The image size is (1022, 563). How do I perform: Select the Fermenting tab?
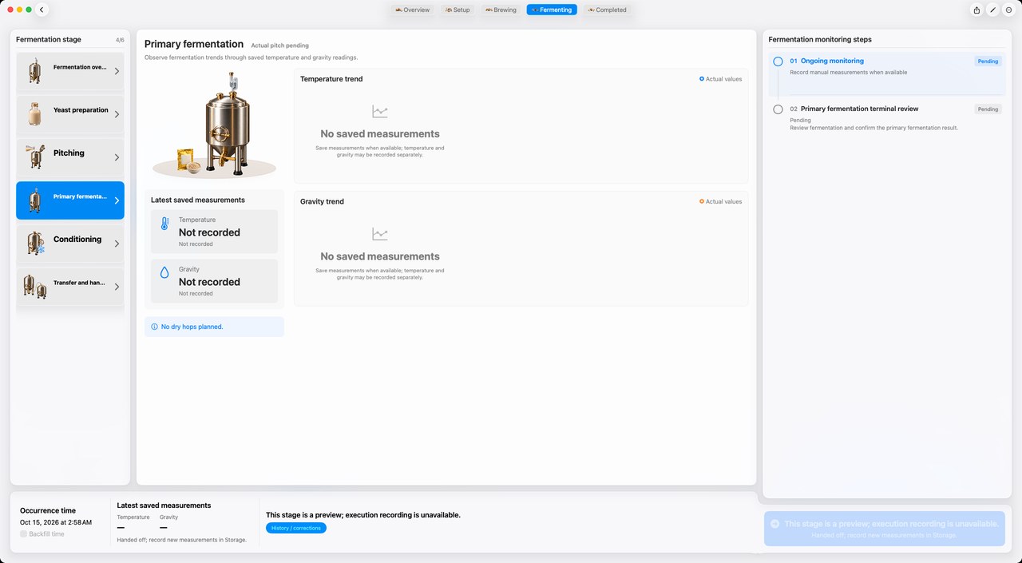(552, 10)
